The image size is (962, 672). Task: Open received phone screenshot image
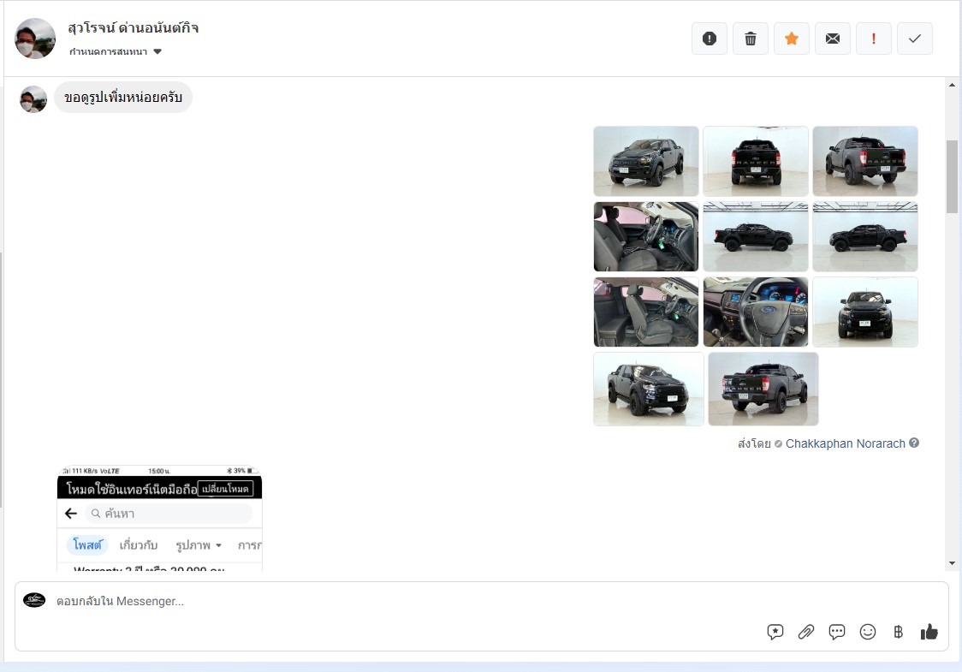coord(159,519)
